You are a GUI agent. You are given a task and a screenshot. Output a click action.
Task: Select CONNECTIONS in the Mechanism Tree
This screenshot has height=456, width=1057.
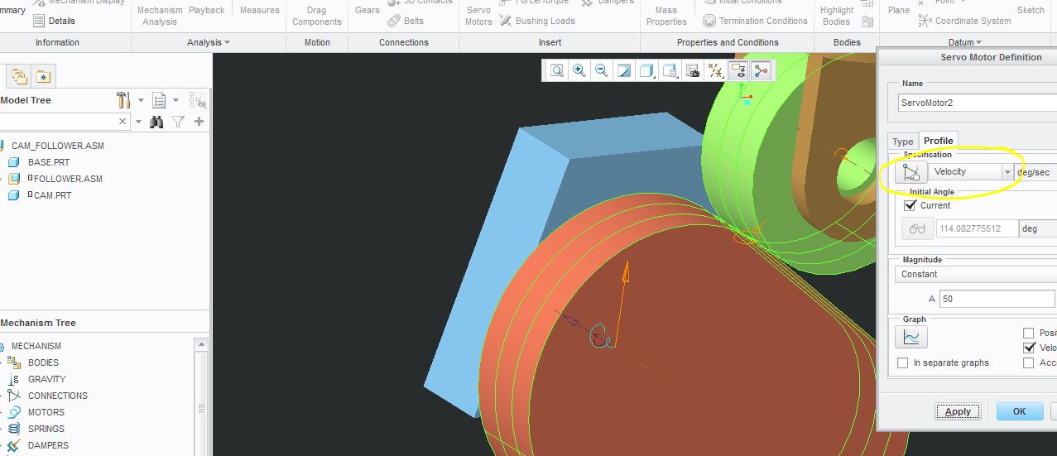tap(58, 396)
